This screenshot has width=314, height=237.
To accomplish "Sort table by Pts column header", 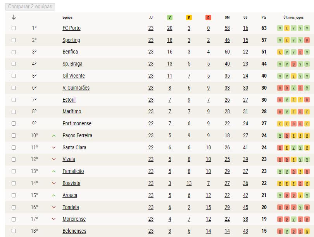I will 264,17.
